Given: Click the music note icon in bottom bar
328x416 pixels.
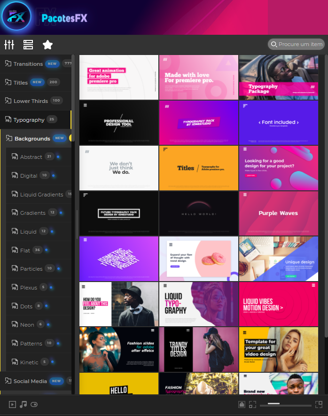Looking at the screenshot, I should [x=23, y=404].
